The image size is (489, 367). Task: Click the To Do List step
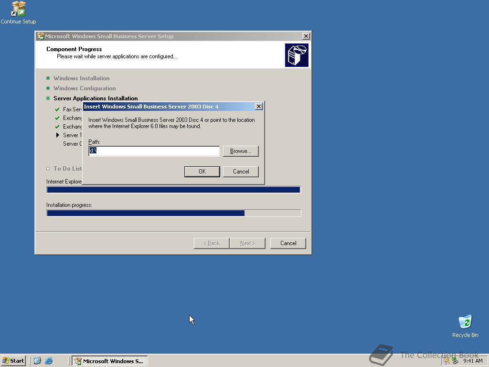(x=68, y=169)
